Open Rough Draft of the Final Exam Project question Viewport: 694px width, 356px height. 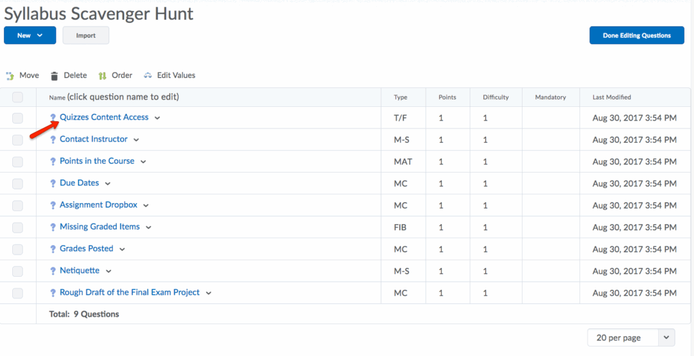tap(129, 292)
